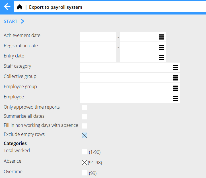Open the Staff category selection list
This screenshot has width=206, height=178.
(175, 68)
